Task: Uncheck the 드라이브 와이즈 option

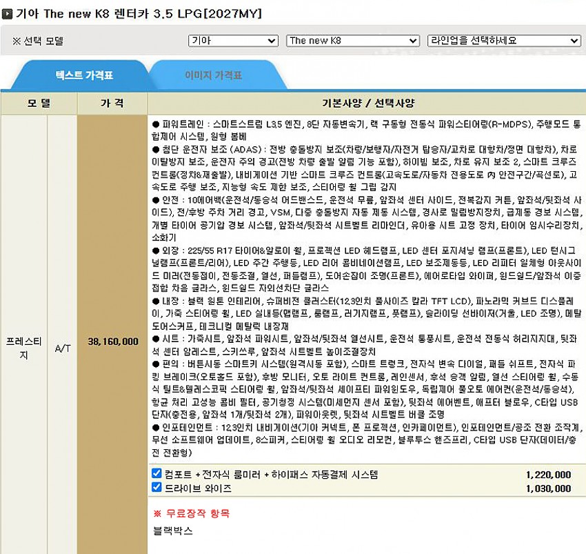Action: pos(156,487)
